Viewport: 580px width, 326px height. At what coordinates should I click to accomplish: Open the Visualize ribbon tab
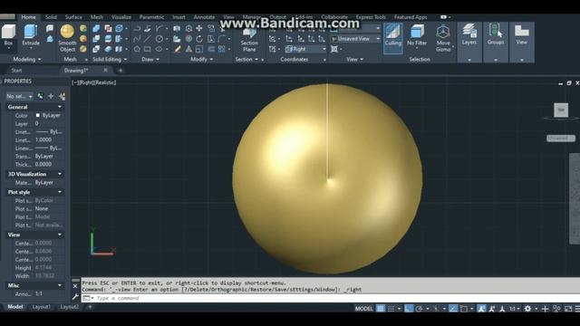tap(121, 17)
